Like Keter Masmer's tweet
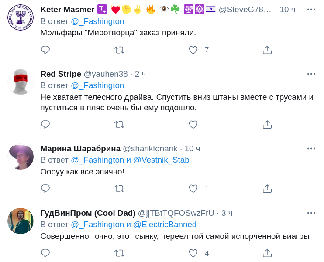This screenshot has width=324, height=262. click(x=193, y=50)
